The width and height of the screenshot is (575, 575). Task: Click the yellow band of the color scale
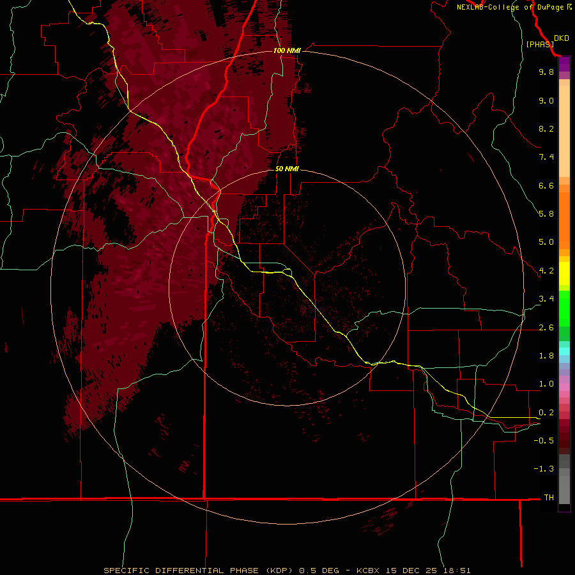pyautogui.click(x=564, y=273)
